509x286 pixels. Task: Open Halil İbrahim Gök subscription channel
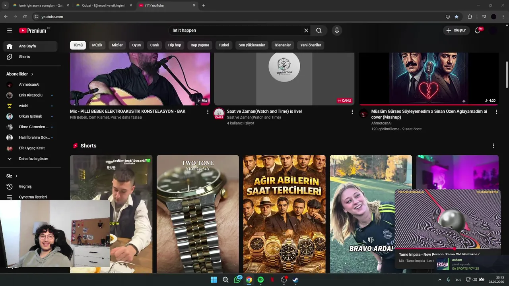[31, 137]
